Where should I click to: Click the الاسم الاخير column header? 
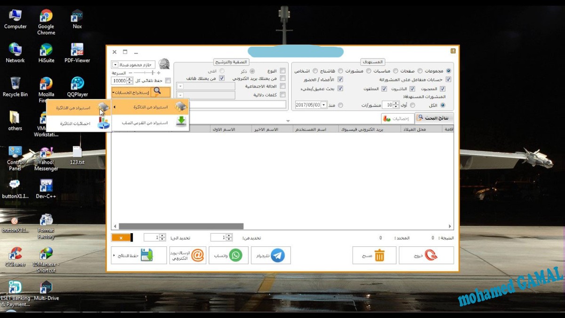point(272,129)
